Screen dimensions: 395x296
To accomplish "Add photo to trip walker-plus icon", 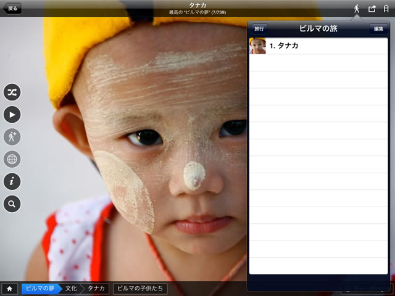I will (12, 137).
